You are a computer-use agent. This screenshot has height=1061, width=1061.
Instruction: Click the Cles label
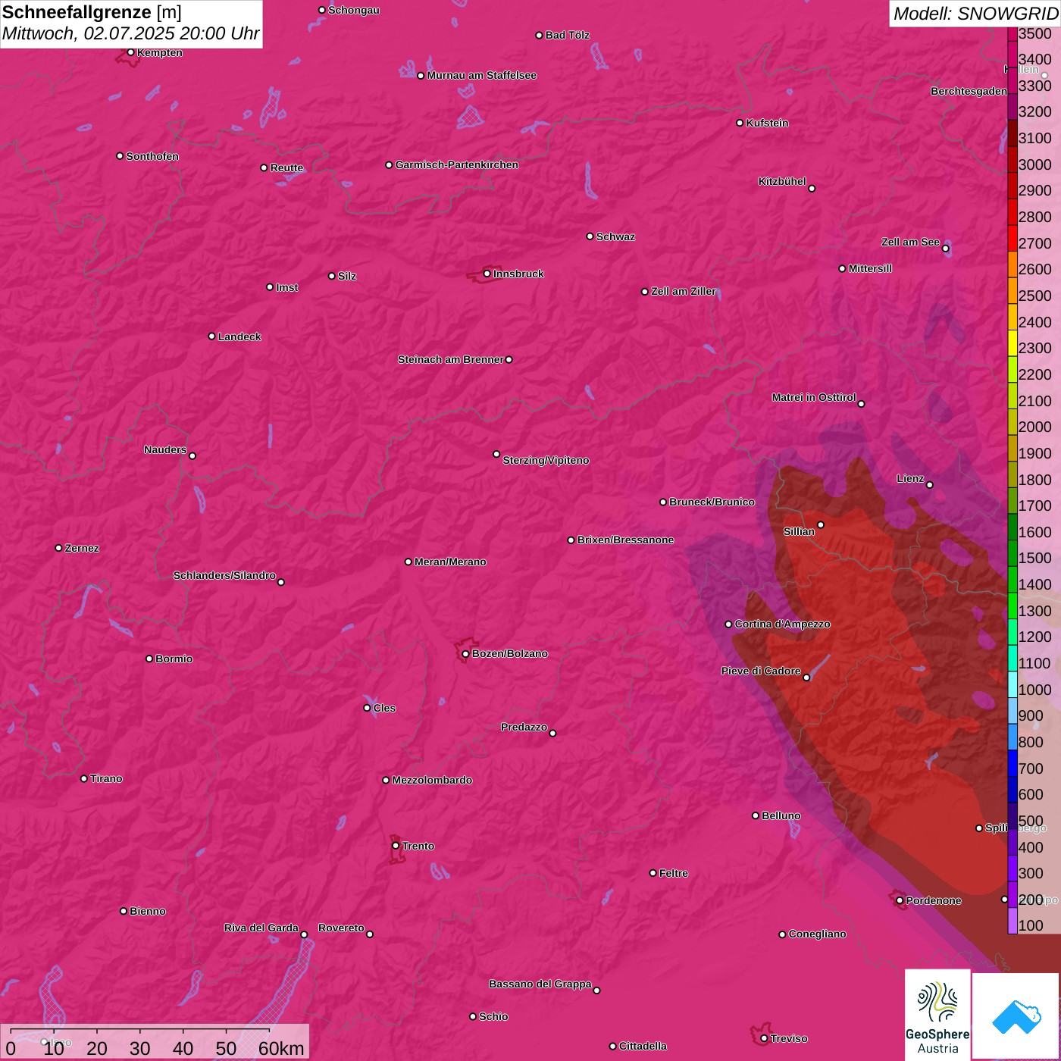point(384,708)
